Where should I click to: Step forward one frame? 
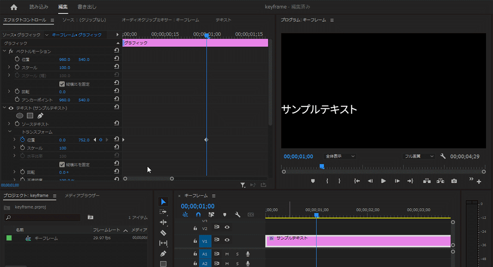point(397,181)
